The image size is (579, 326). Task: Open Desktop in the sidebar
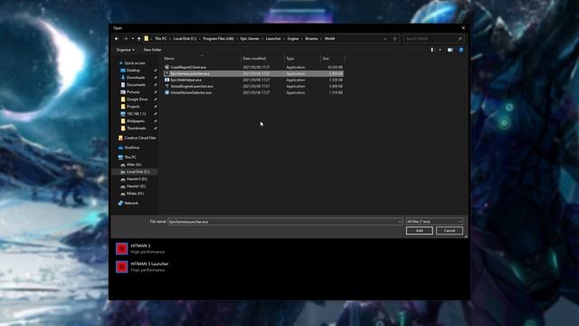(133, 71)
